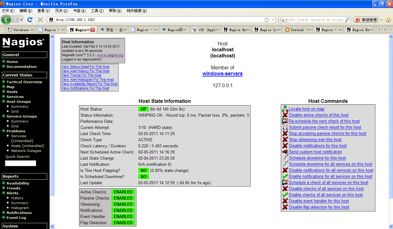Click the megaphone icon for custom host notification
Image resolution: width=393 pixels, height=229 pixels.
pyautogui.click(x=285, y=152)
